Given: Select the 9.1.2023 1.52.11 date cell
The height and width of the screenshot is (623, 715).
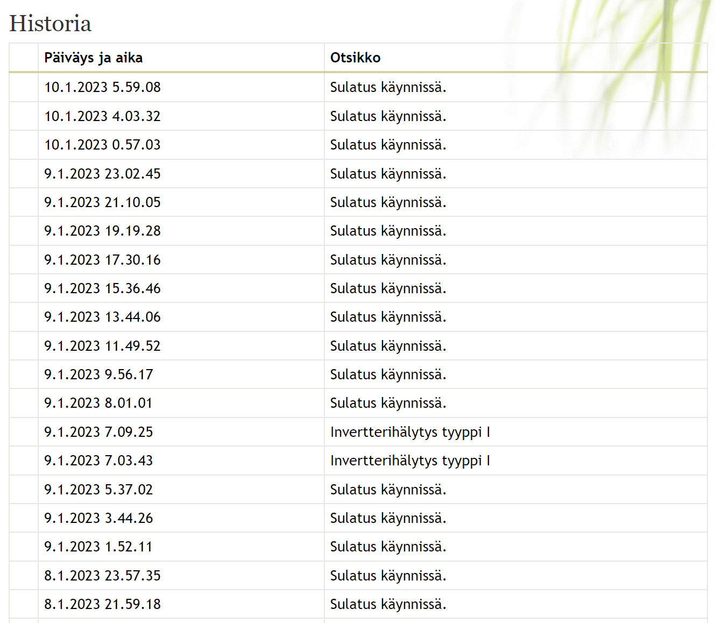Looking at the screenshot, I should 98,547.
